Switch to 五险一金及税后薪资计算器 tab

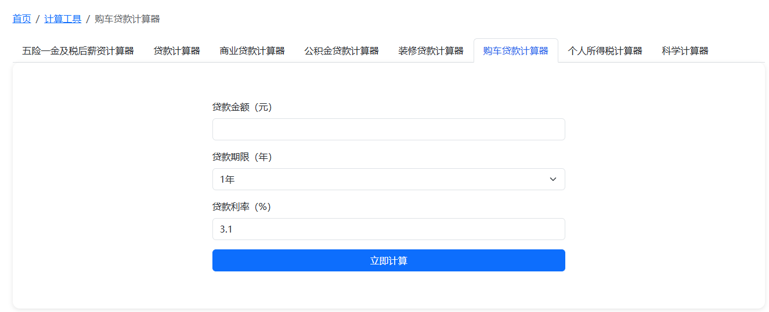pos(78,50)
